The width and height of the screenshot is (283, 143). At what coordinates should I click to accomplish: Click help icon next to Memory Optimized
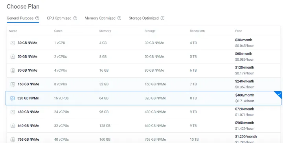(119, 18)
